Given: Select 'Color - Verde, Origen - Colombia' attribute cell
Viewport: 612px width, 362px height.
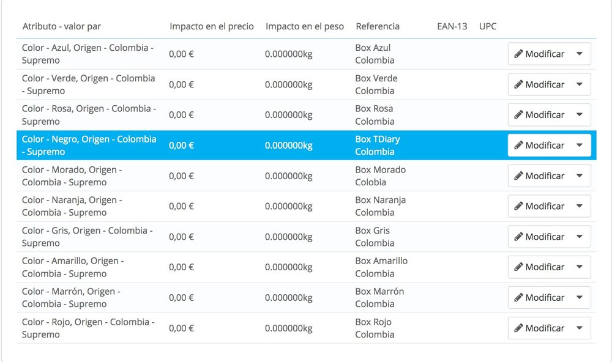Looking at the screenshot, I should [88, 84].
